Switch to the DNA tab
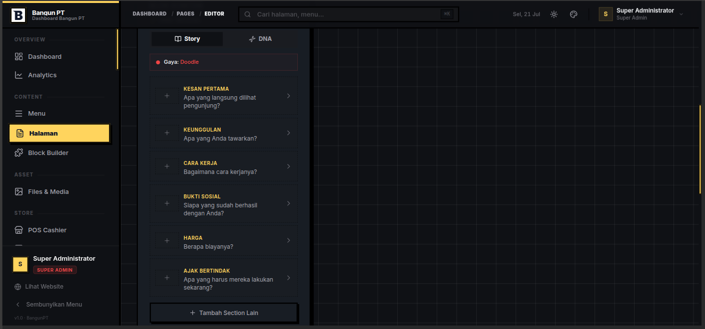This screenshot has width=705, height=329. click(260, 39)
